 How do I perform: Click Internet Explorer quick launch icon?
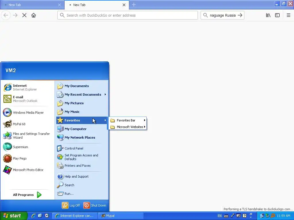pos(34,216)
